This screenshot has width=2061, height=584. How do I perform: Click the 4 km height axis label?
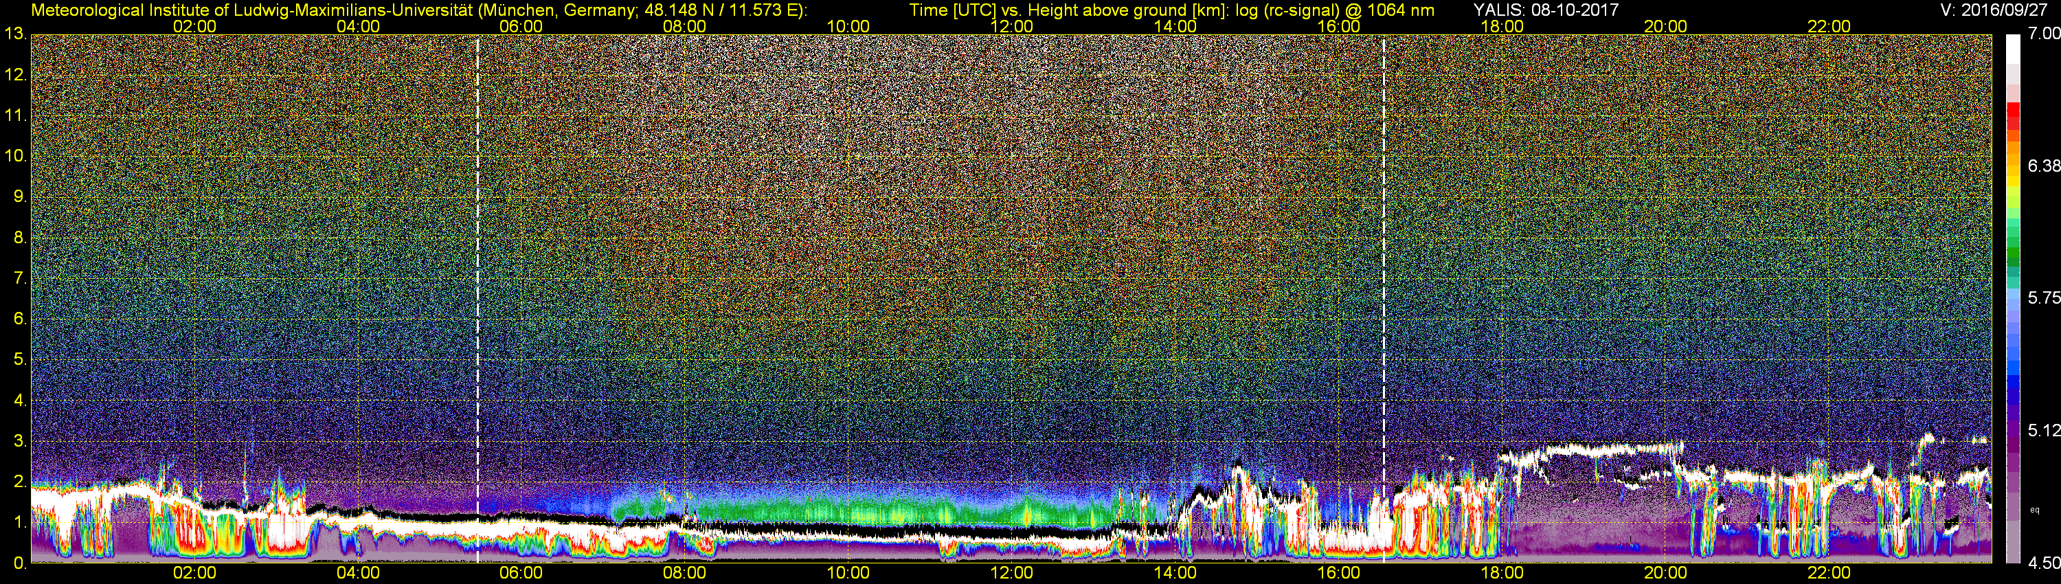coord(20,400)
